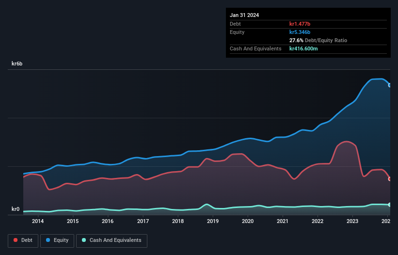Viewport: 398px width, 255px height.
Task: Click the 2016 x-axis label
Action: click(x=108, y=221)
